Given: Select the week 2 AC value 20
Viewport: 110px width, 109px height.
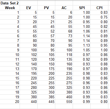Looking at the screenshot, I should [x=64, y=17].
